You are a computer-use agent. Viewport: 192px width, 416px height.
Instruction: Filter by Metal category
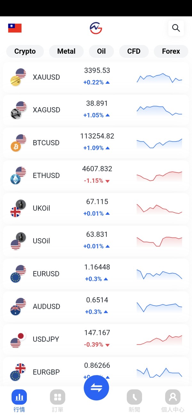(66, 51)
